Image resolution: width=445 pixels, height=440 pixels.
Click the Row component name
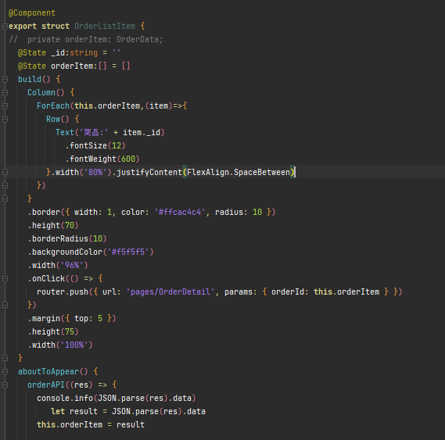click(x=53, y=119)
